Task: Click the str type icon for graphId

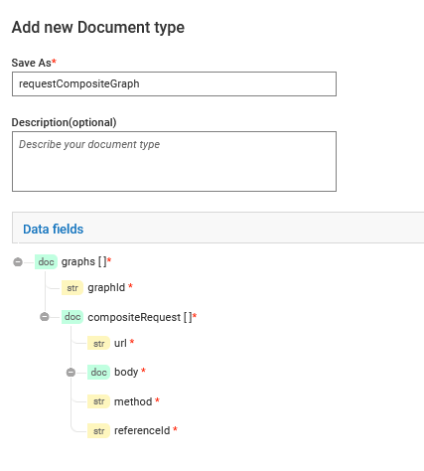Action: pyautogui.click(x=72, y=287)
